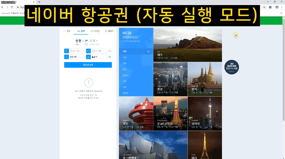The image size is (285, 159).
Task: Open the 상하이 Shanghai destination card
Action: point(205,114)
